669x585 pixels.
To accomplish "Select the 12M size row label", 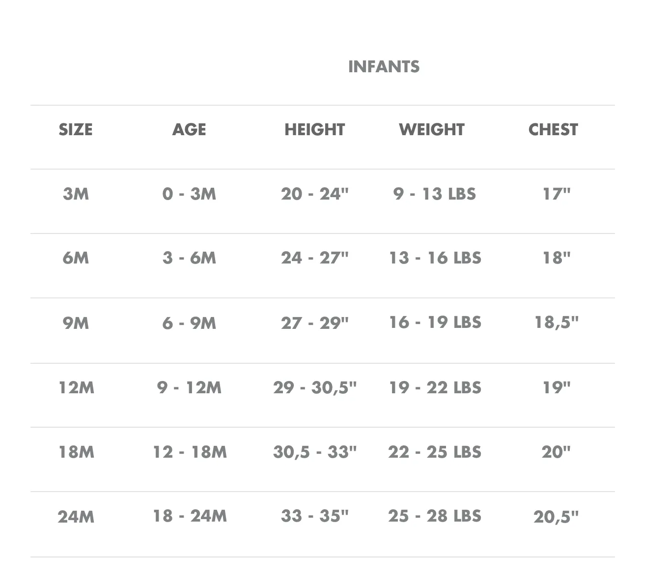I will (x=76, y=387).
